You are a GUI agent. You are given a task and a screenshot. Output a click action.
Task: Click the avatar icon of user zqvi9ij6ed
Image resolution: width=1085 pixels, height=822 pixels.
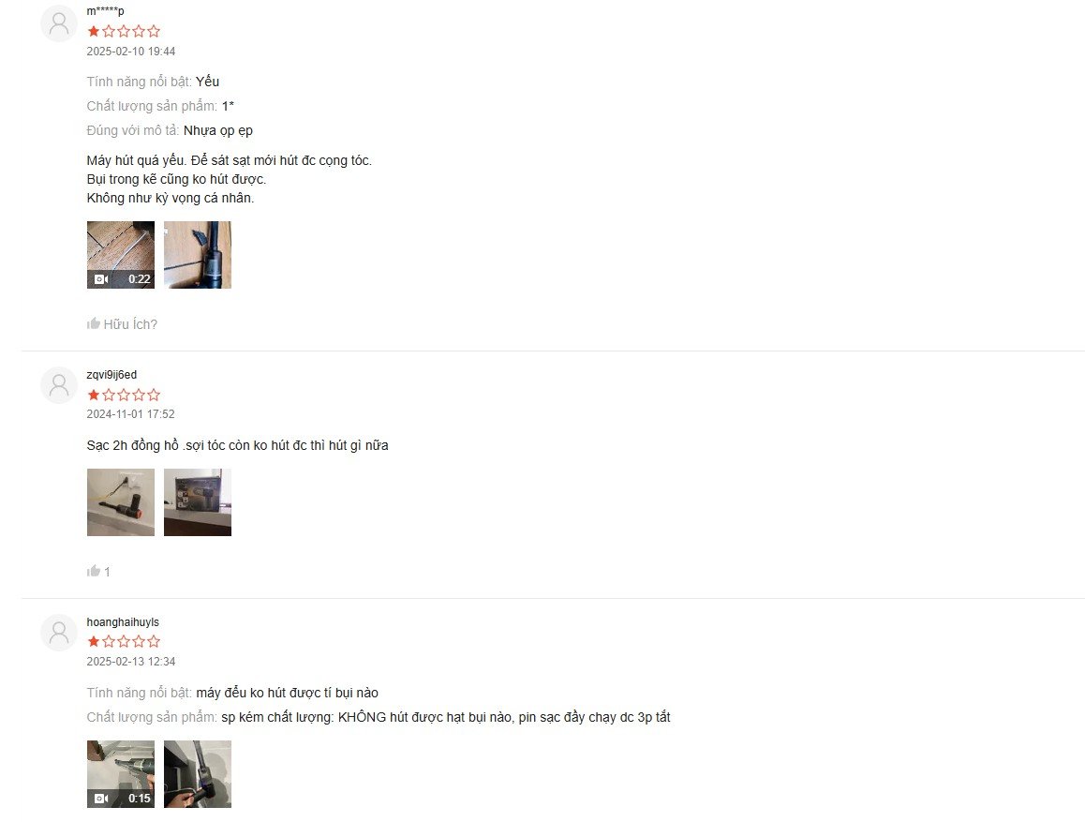[59, 384]
